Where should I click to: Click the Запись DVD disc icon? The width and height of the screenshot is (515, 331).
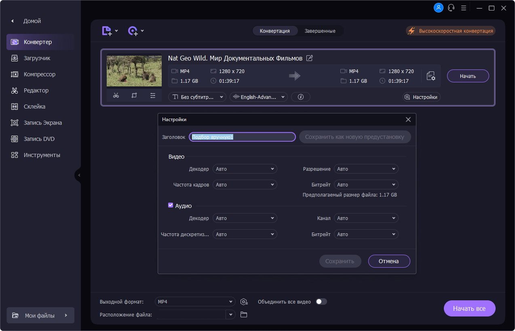click(15, 139)
